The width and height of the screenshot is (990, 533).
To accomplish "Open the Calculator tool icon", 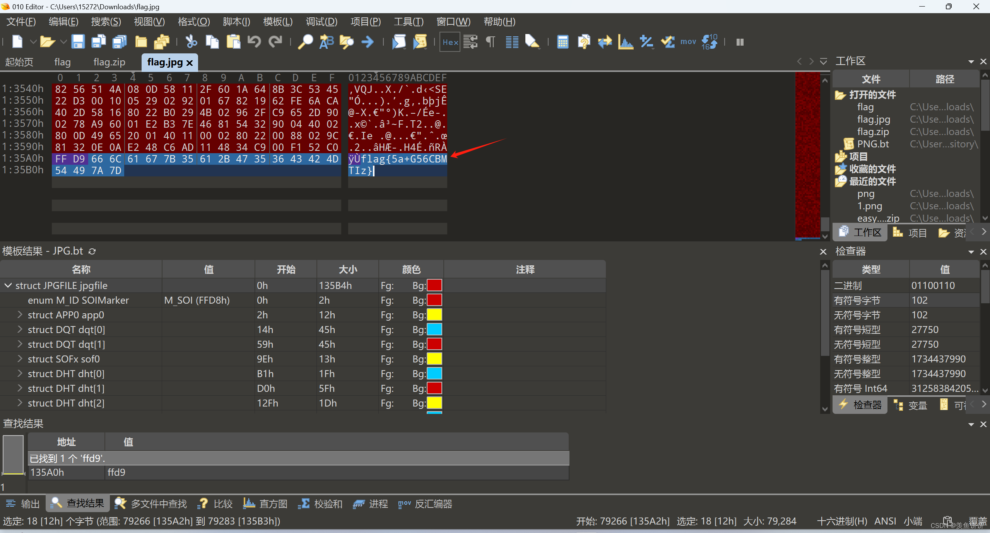I will click(563, 41).
